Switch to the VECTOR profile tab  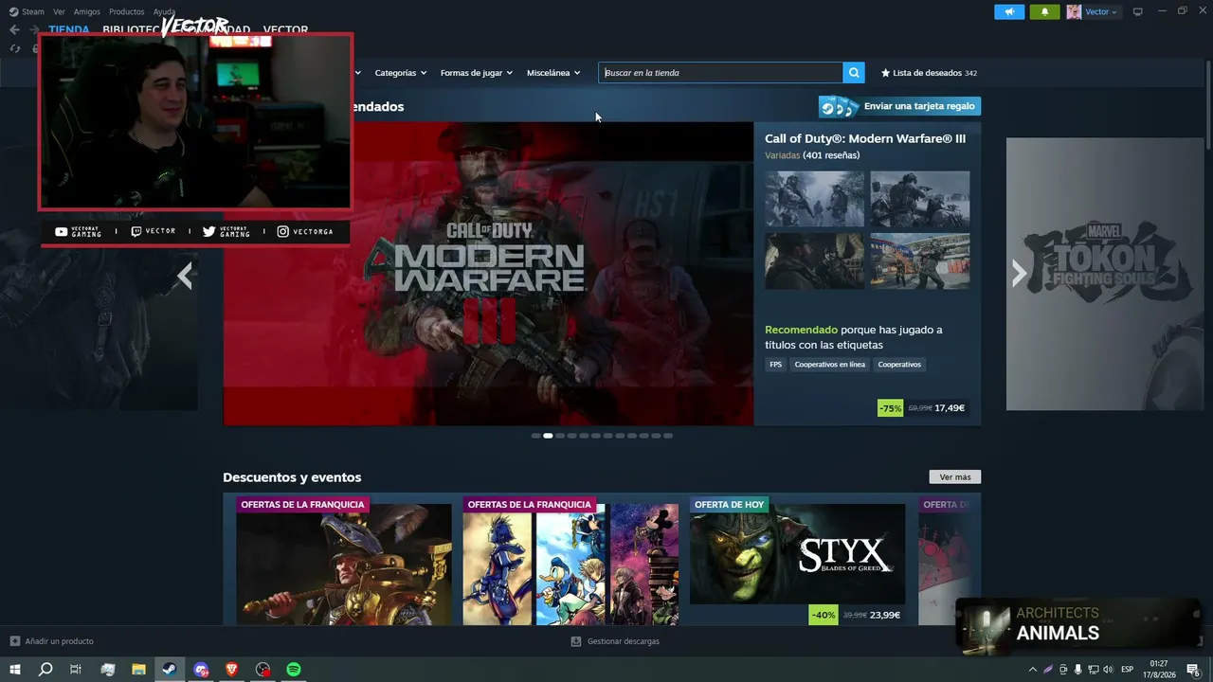point(285,29)
